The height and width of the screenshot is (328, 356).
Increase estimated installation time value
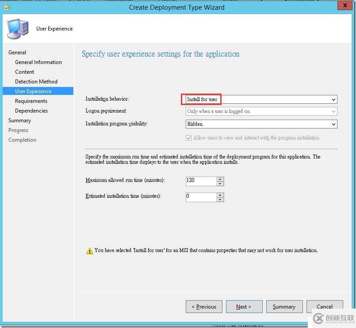pos(220,195)
